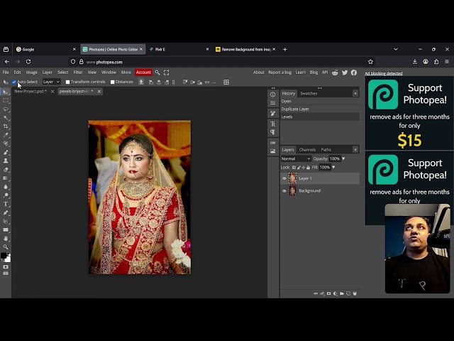Viewport: 454px width, 341px height.
Task: Delete layer with trash icon
Action: pyautogui.click(x=355, y=293)
